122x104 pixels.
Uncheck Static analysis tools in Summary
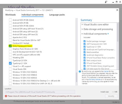point(84,60)
